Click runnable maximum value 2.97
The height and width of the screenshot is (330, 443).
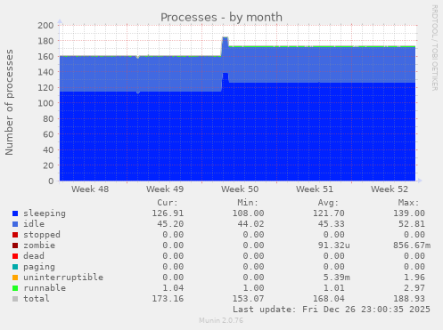(x=414, y=288)
